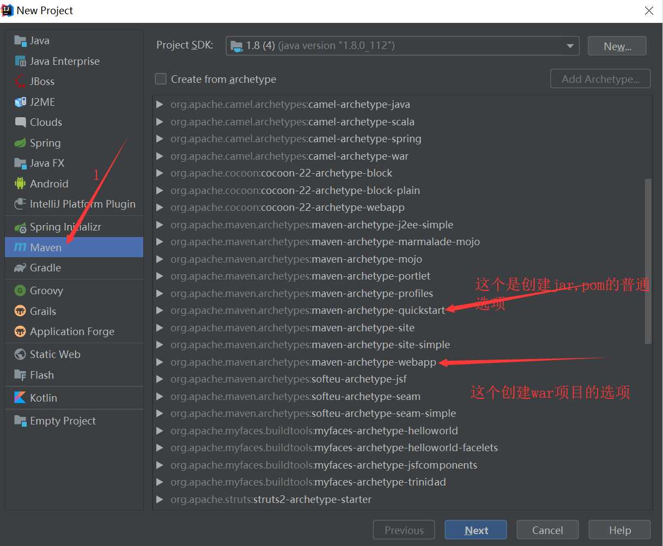The image size is (663, 546).
Task: Click the IntelliJ logo in title bar
Action: (8, 10)
